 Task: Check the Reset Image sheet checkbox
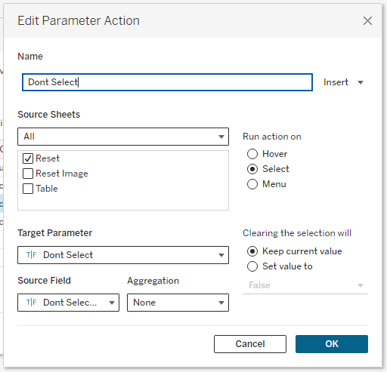pos(28,174)
